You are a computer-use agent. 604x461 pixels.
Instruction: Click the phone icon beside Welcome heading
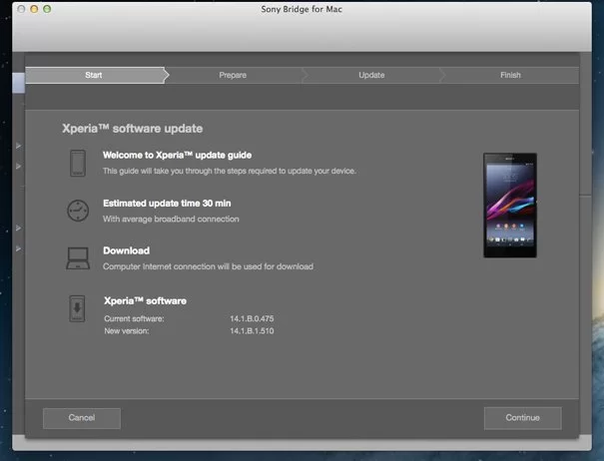78,164
